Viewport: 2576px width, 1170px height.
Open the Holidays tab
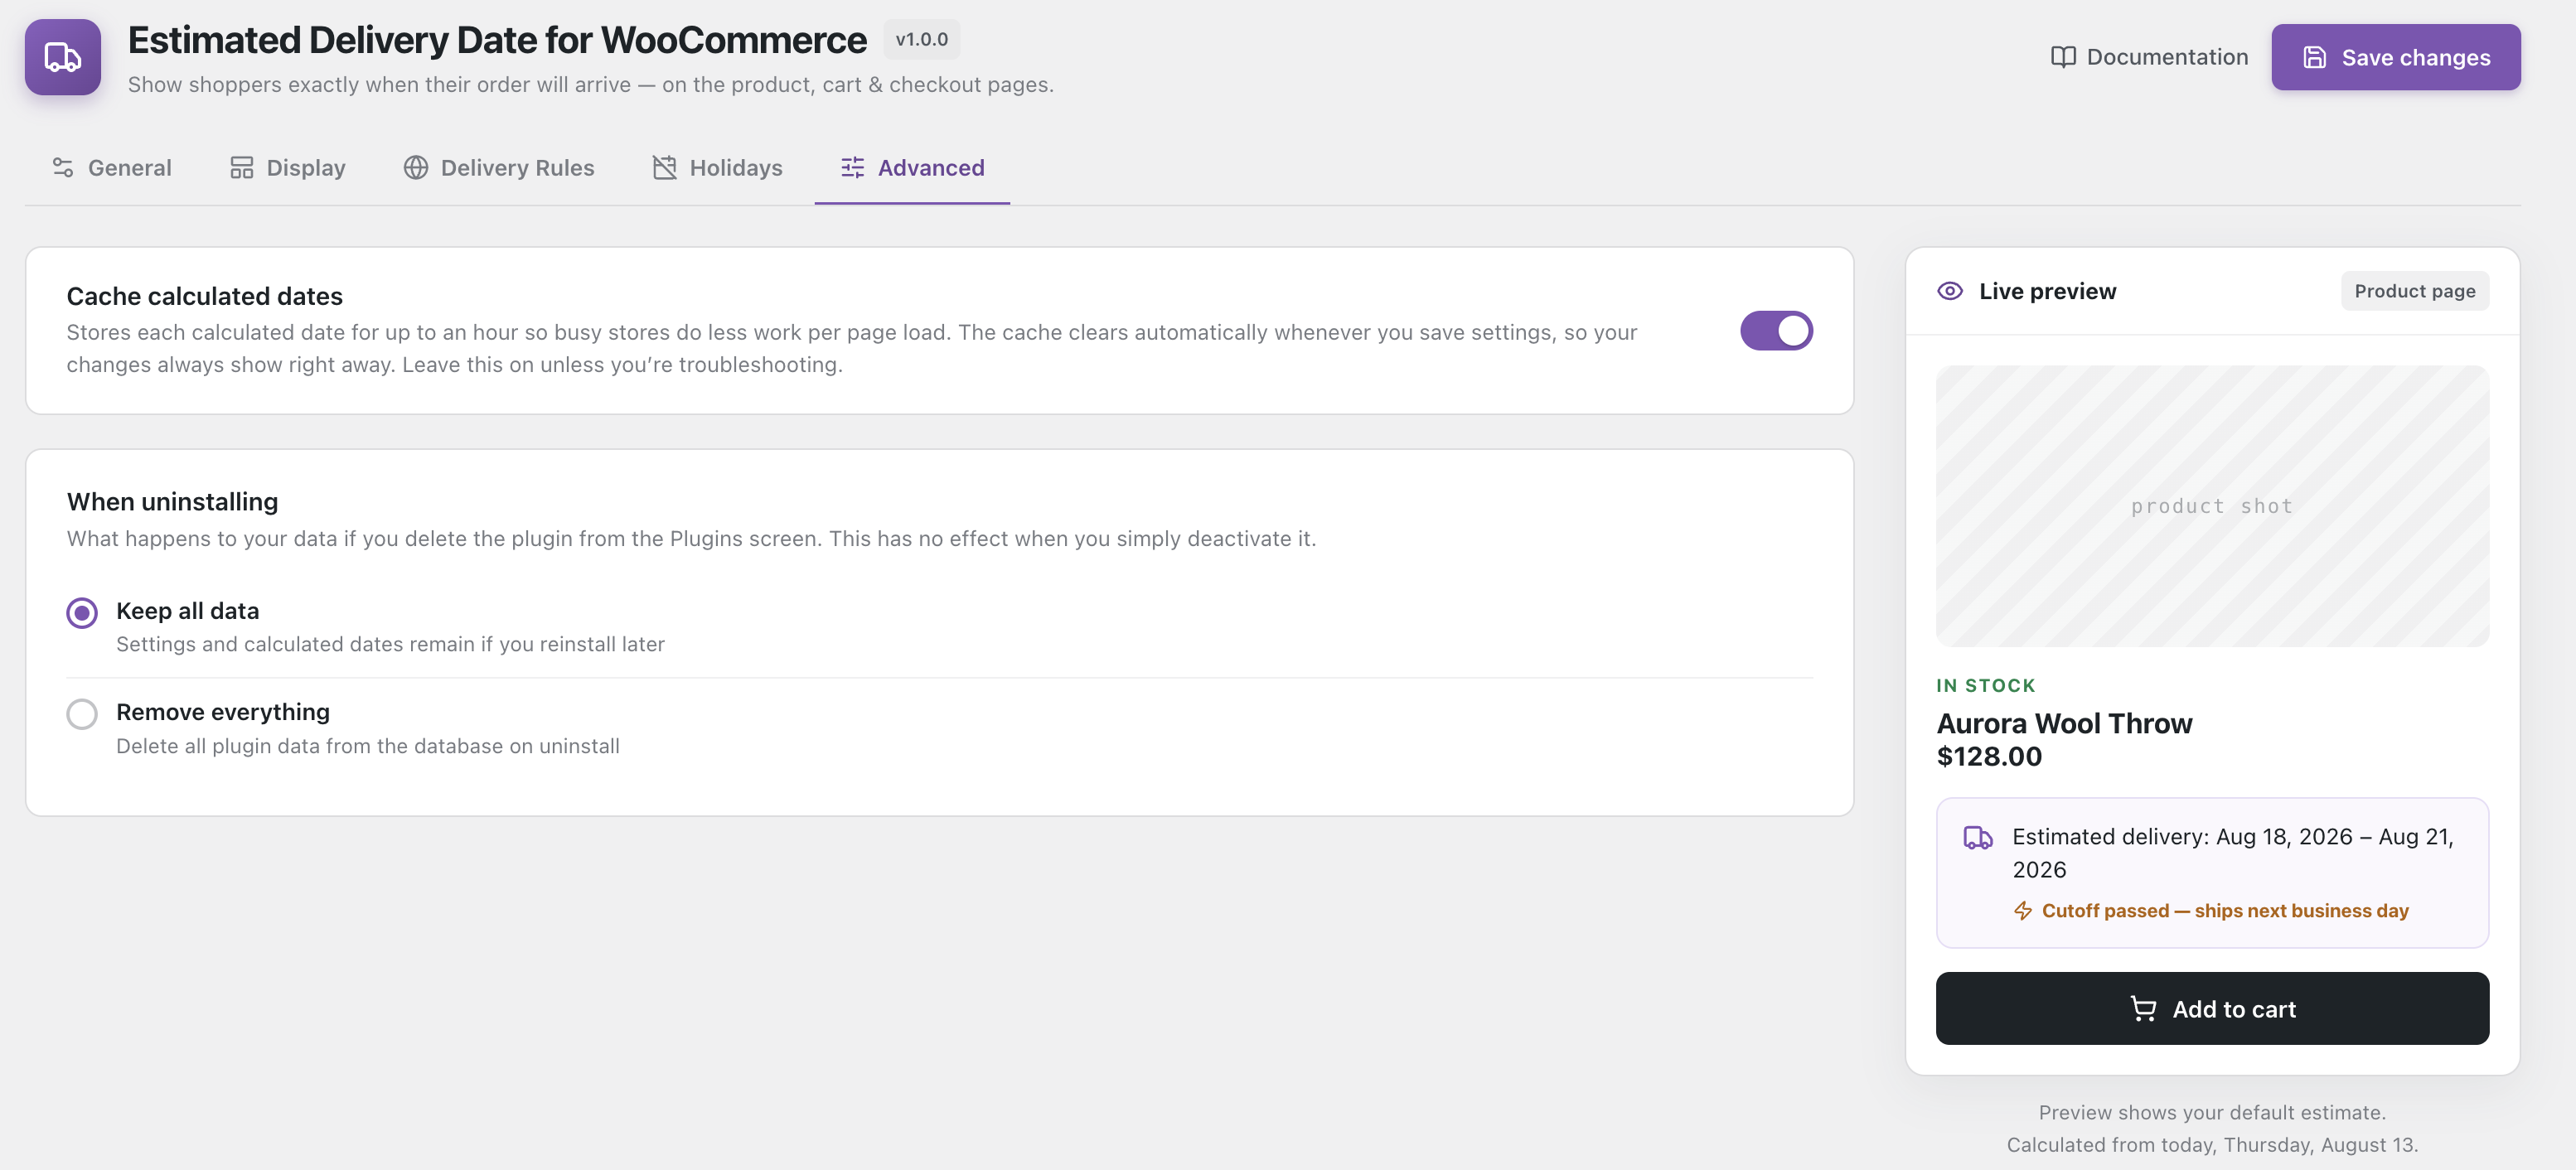tap(718, 168)
